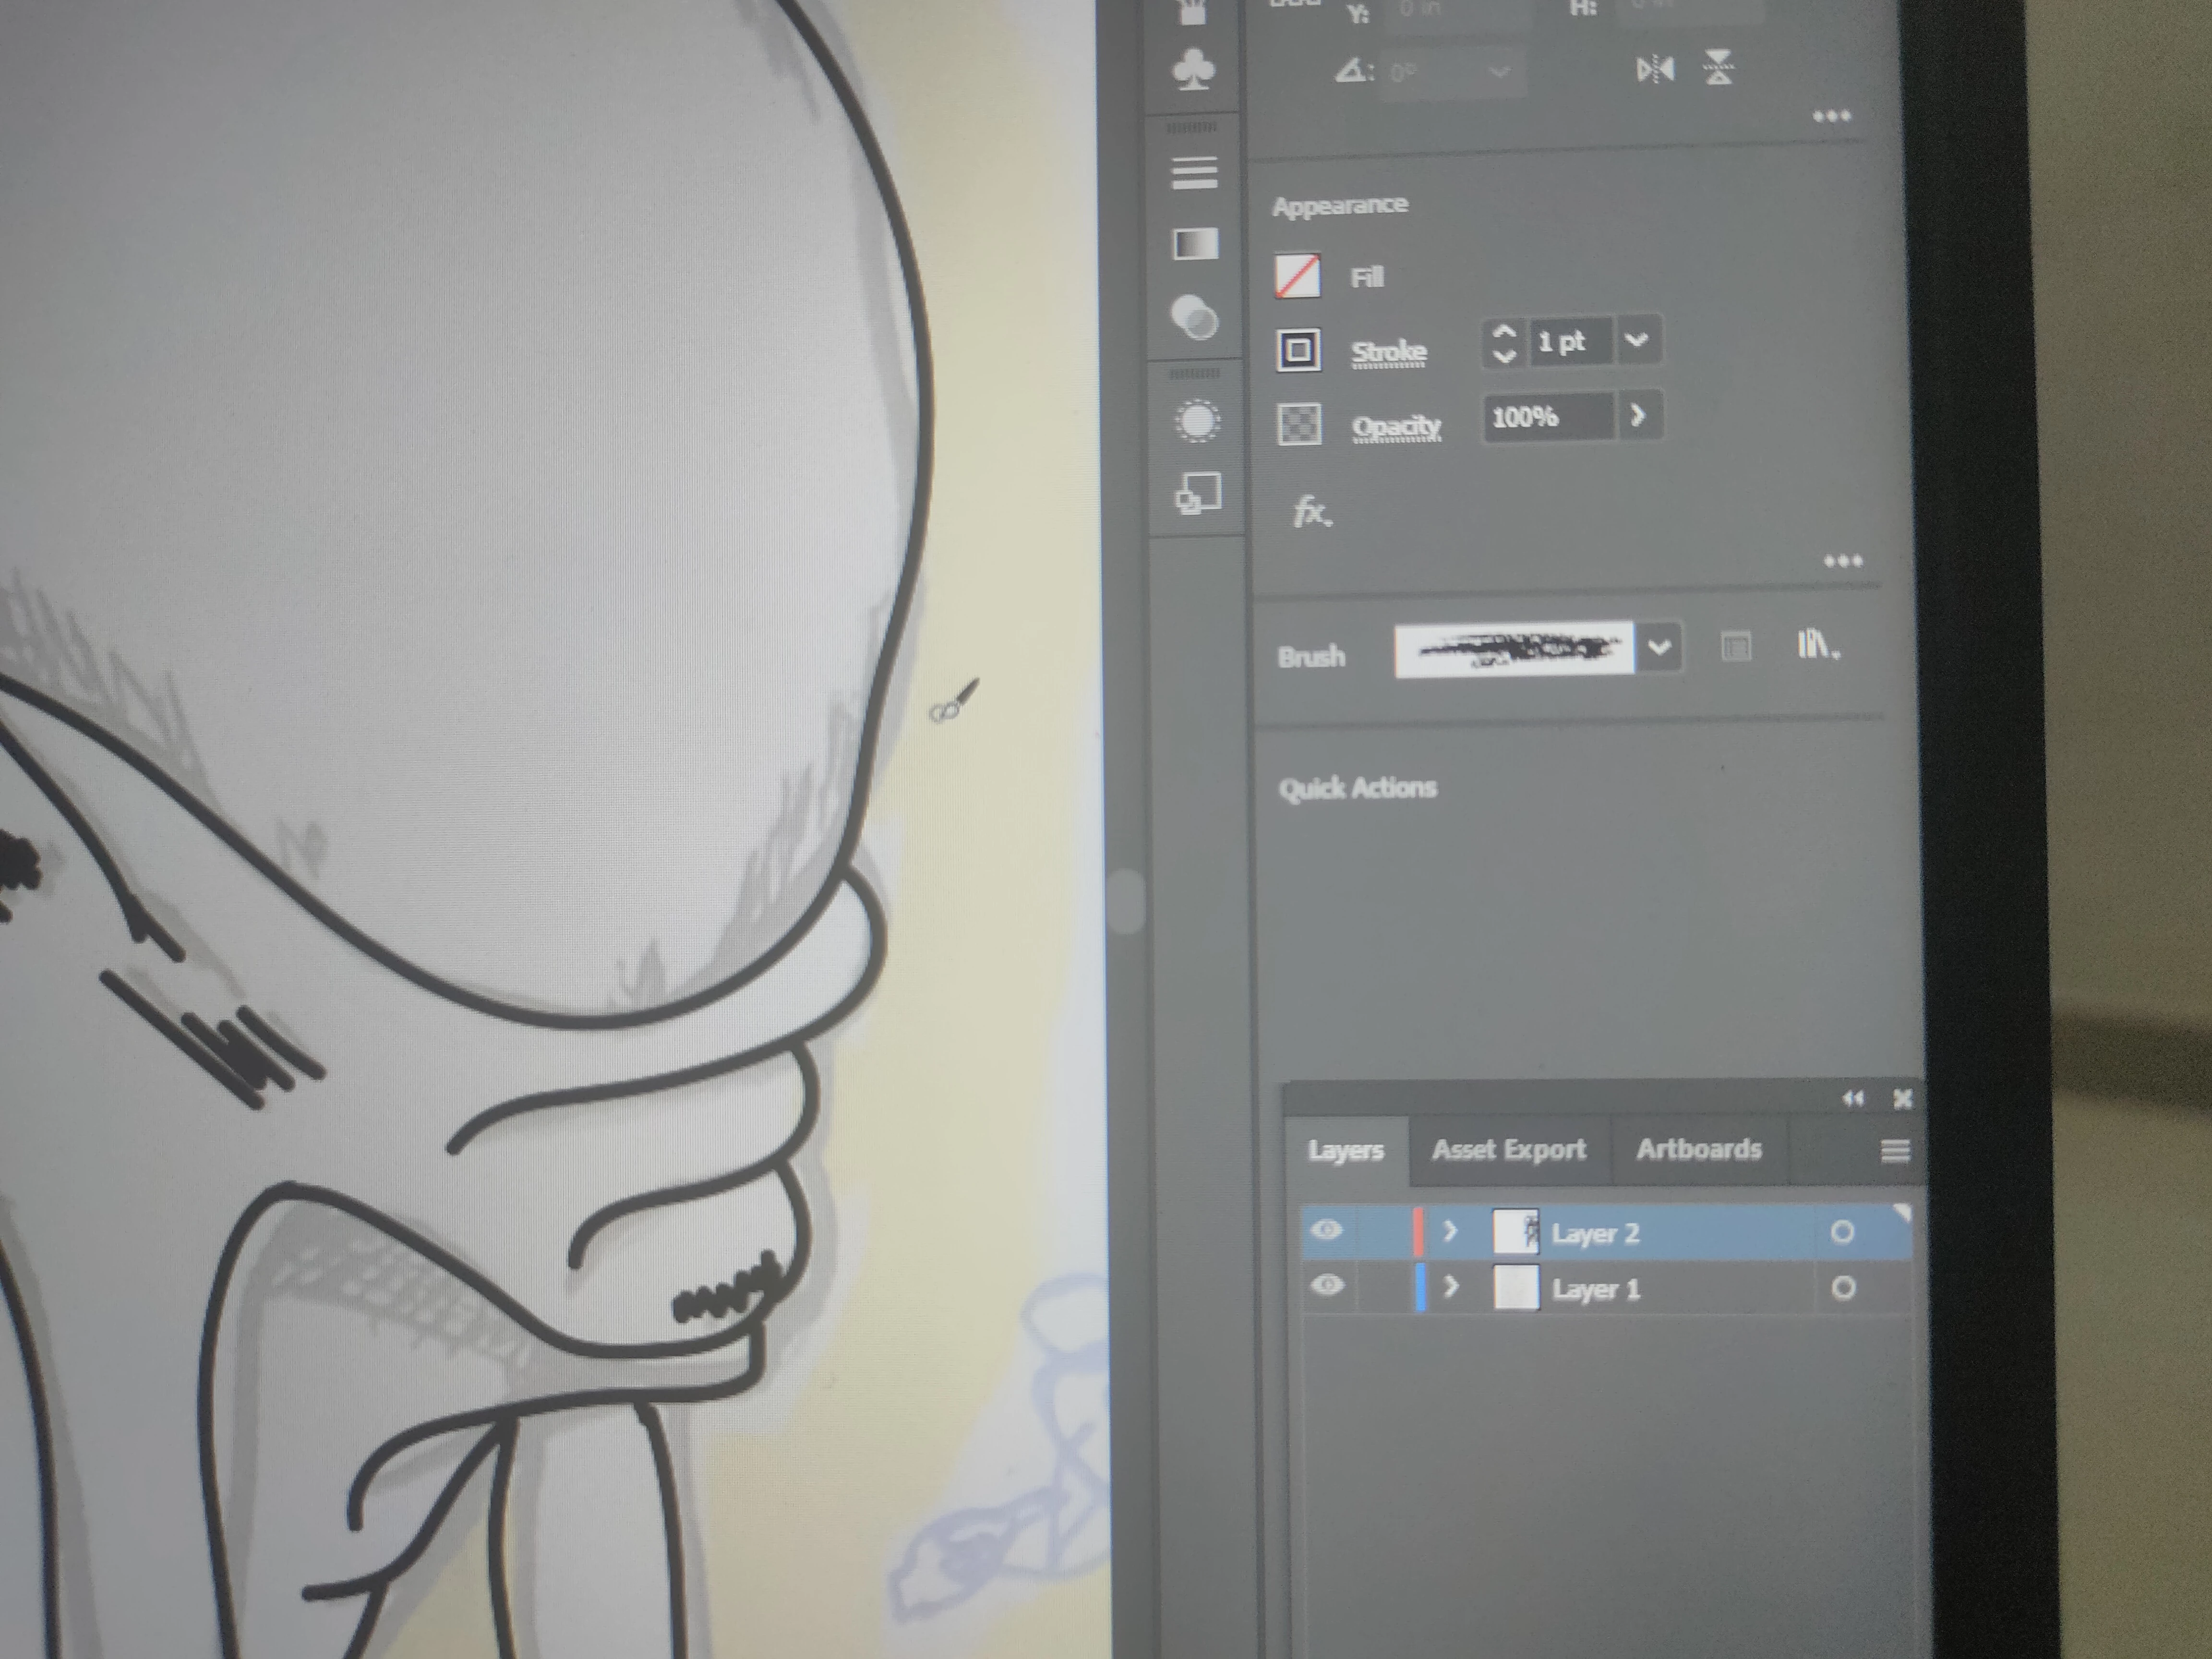2212x1659 pixels.
Task: Open the stroke weight dropdown
Action: (1637, 340)
